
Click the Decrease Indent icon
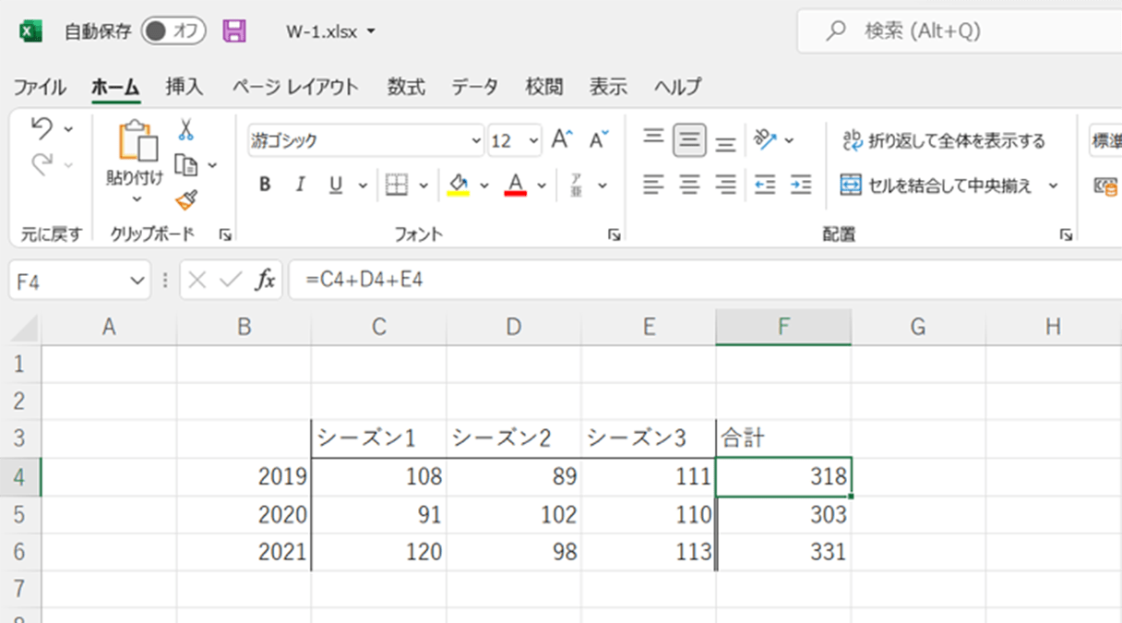point(765,185)
